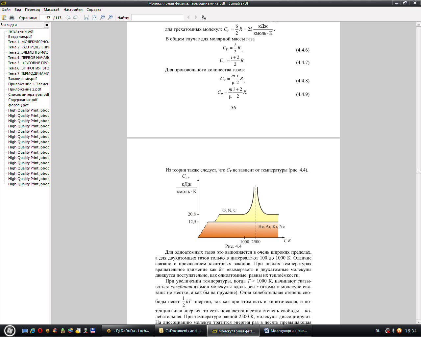The width and height of the screenshot is (421, 337).
Task: Click Show Desktop quick launch icon
Action: (x=25, y=331)
